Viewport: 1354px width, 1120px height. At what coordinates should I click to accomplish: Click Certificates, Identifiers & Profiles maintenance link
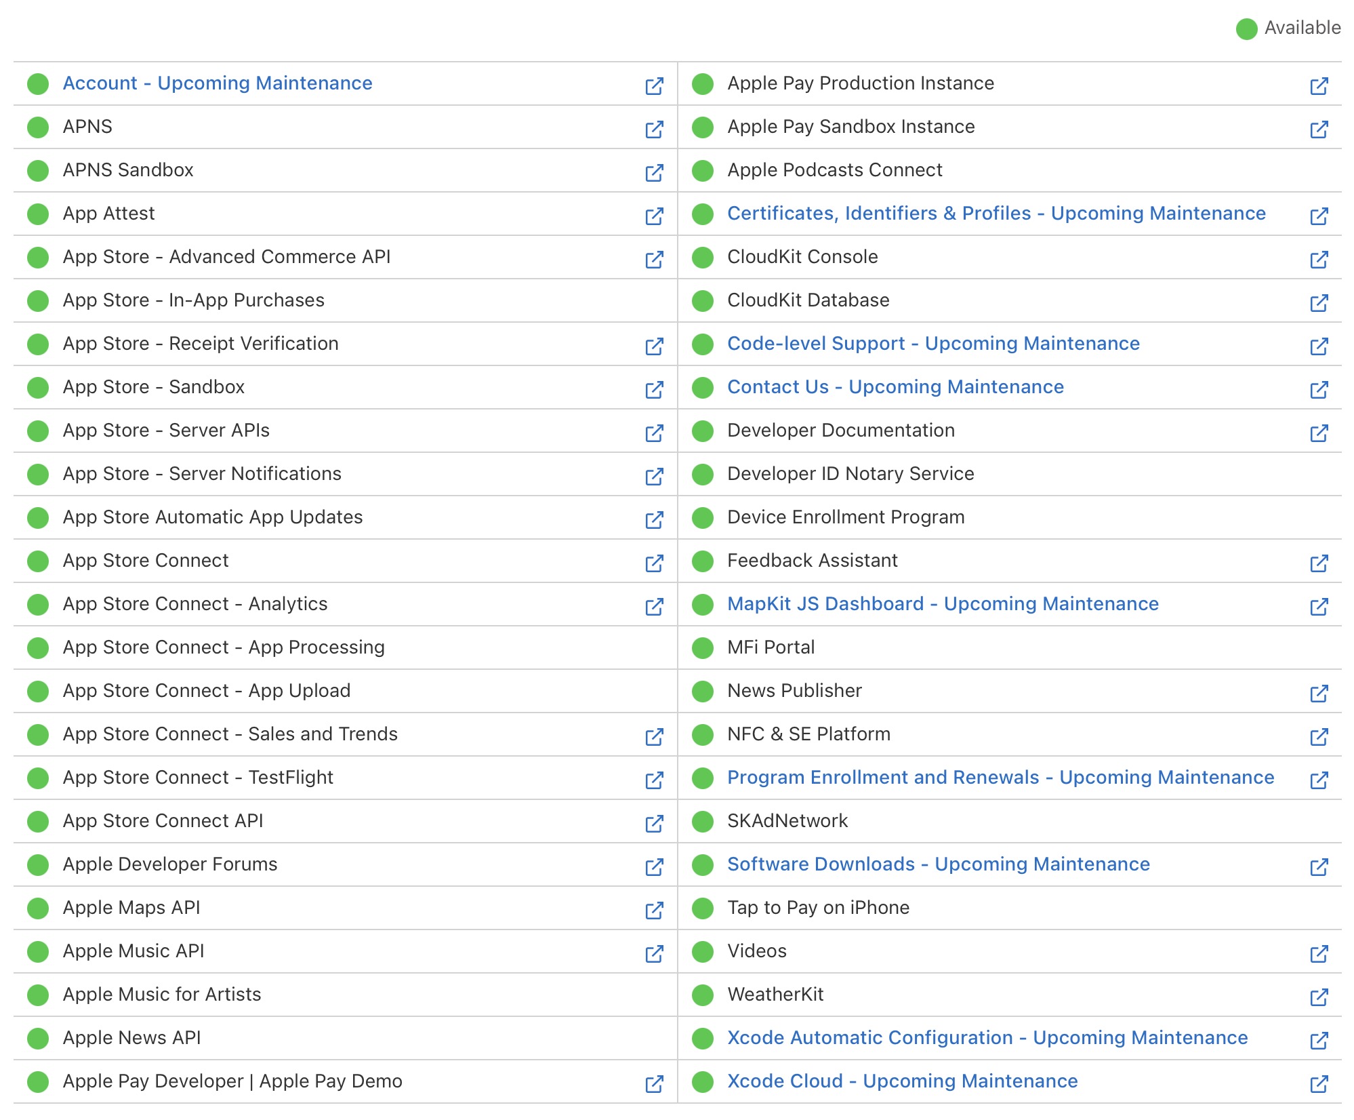click(996, 214)
